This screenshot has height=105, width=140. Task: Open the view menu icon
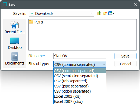coord(111,13)
